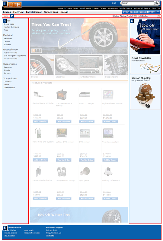This screenshot has height=241, width=163.
Task: Open GPS Navigation systems sidebar link
Action: pos(15,56)
